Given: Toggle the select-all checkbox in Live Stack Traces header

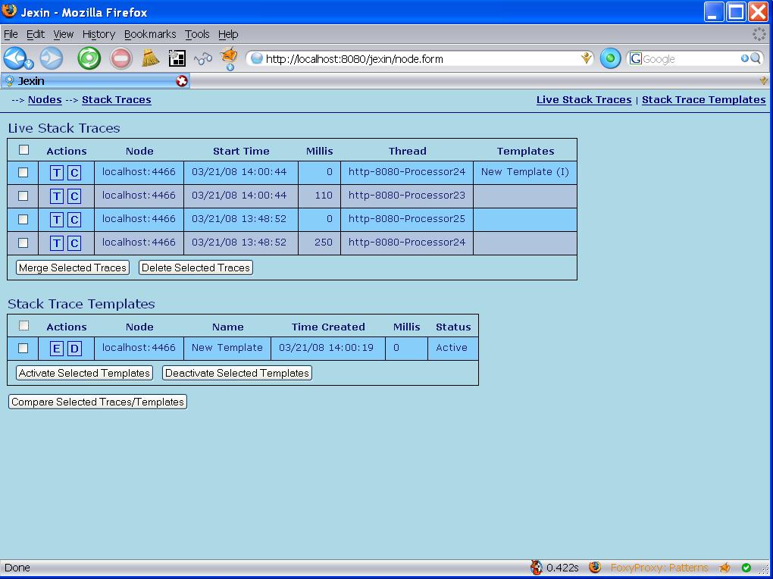Looking at the screenshot, I should coord(23,149).
